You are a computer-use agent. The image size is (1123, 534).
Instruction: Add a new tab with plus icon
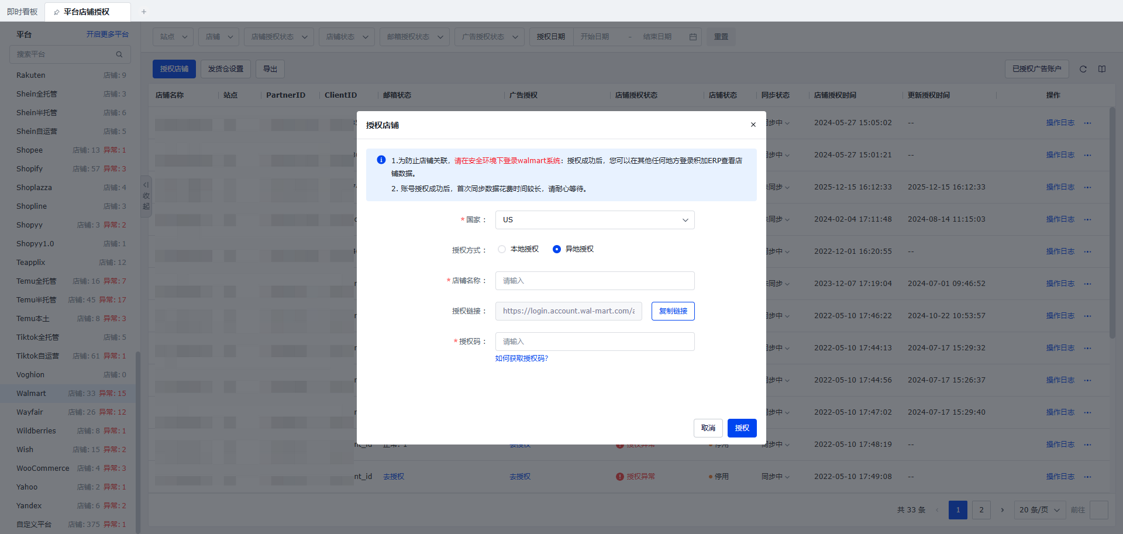(144, 12)
